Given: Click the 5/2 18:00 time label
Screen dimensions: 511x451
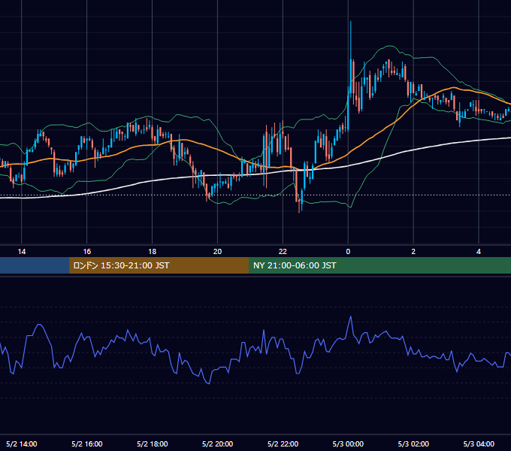Looking at the screenshot, I should tap(153, 443).
